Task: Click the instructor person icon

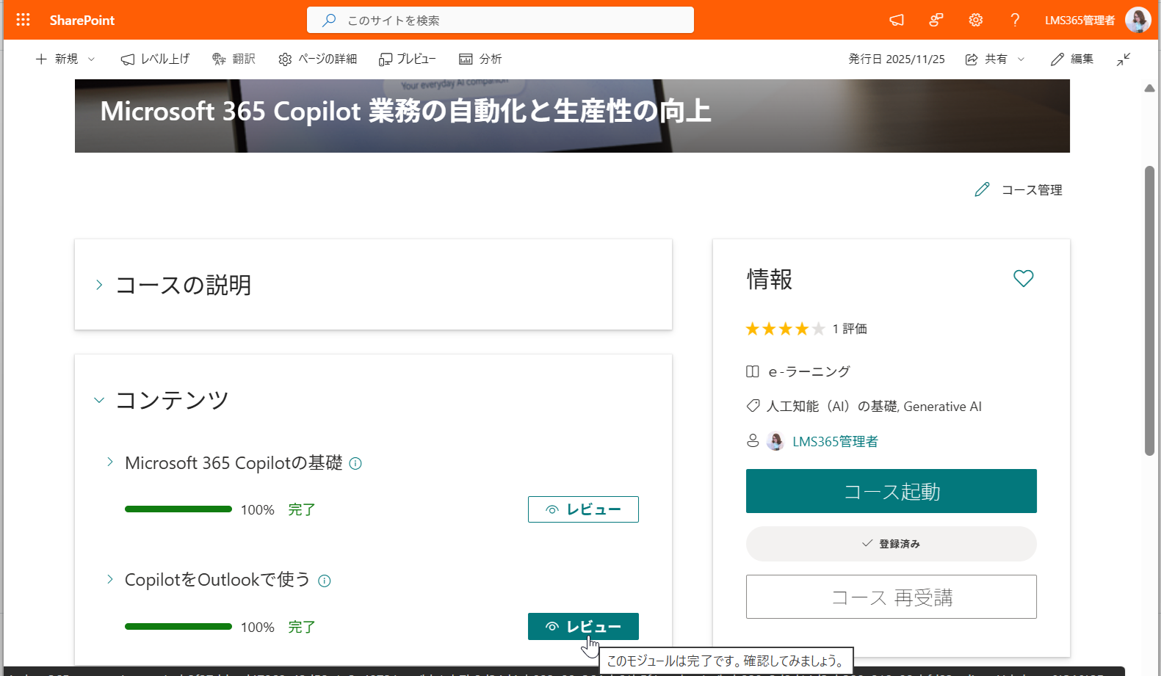Action: point(753,440)
